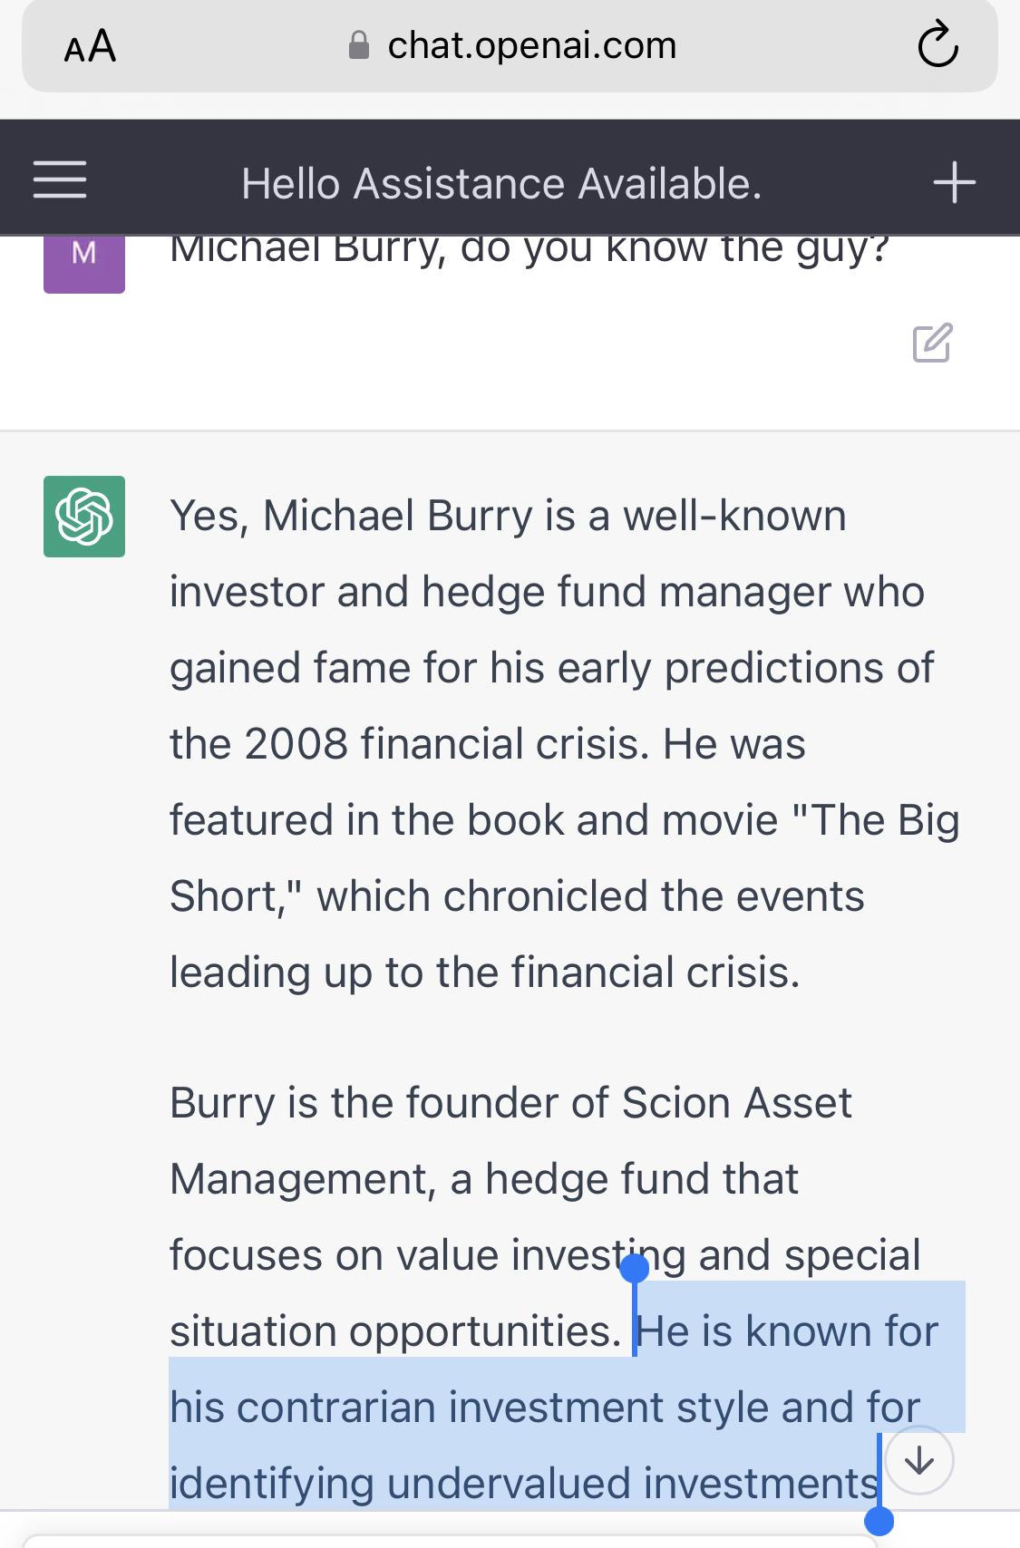This screenshot has width=1020, height=1548.
Task: Open the hamburger sidebar menu
Action: 60,179
